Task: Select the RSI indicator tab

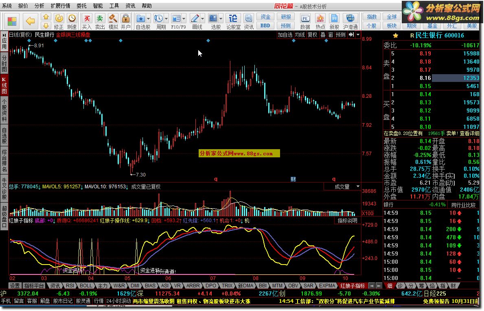Action: coord(70,286)
